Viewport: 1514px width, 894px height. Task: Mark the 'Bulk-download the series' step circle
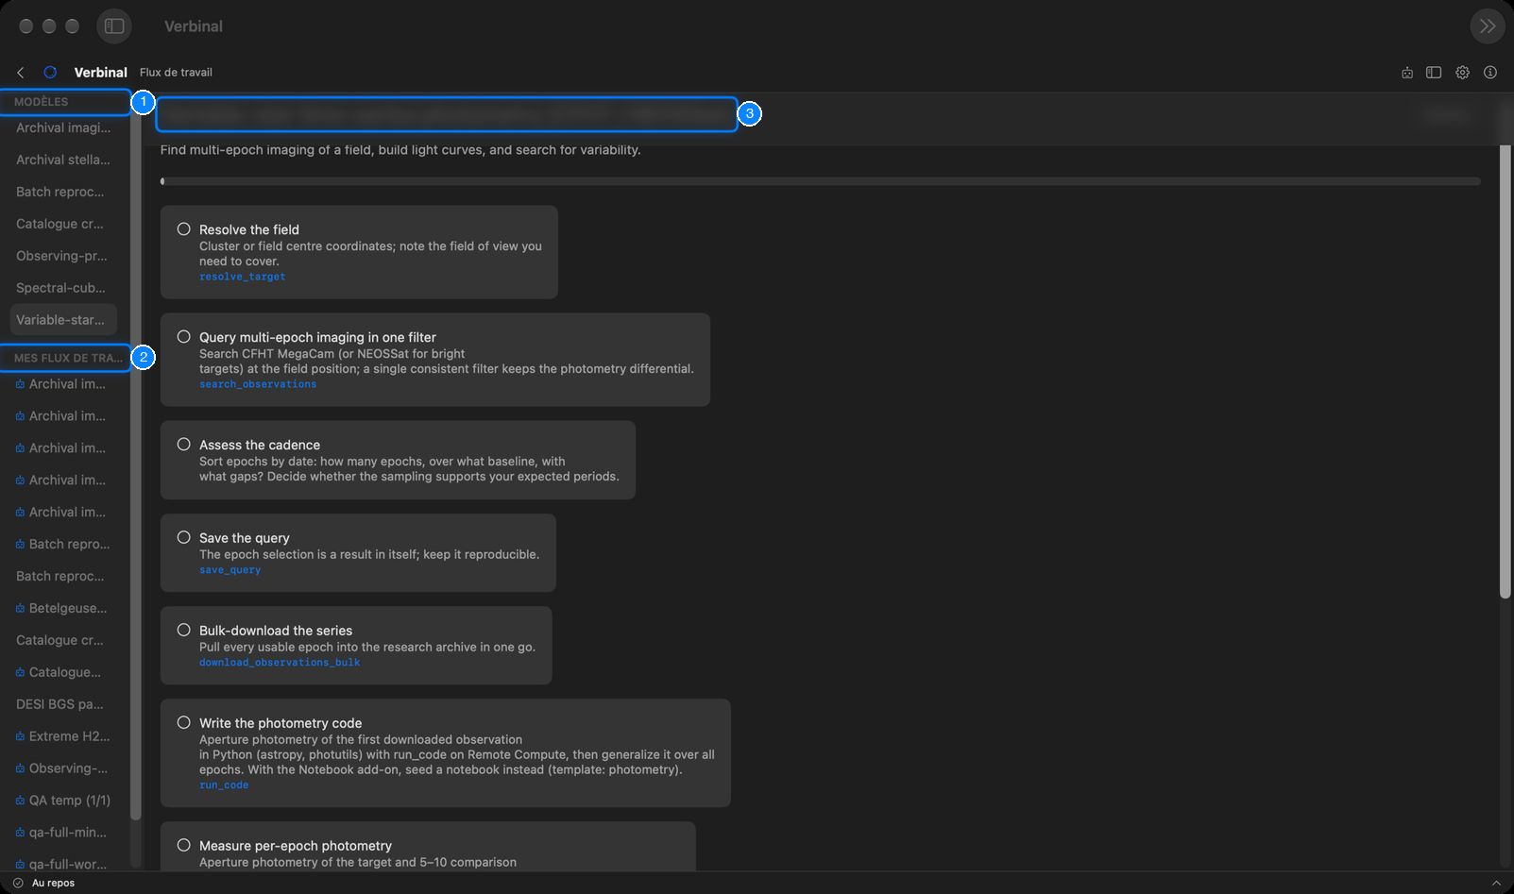point(184,631)
